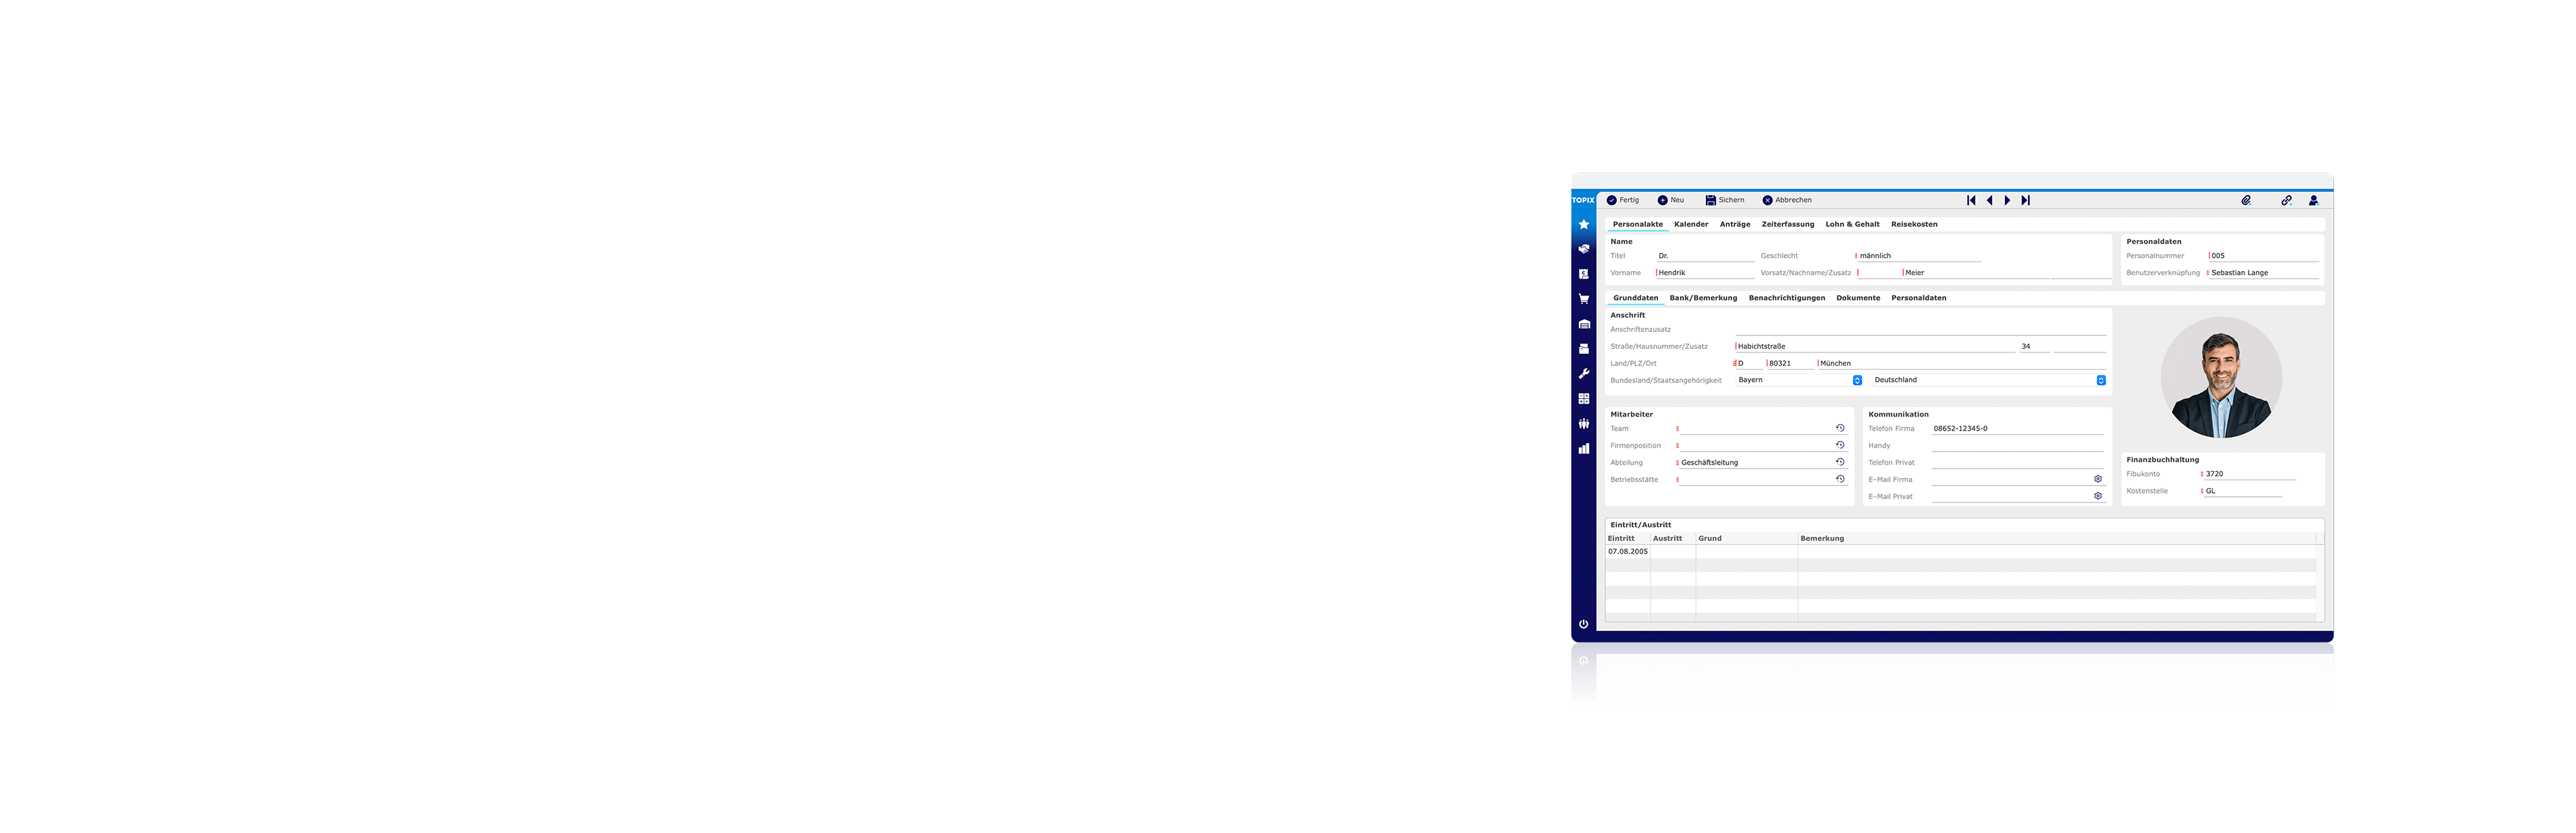Jump to the first record arrow
Image resolution: width=2576 pixels, height=833 pixels.
pyautogui.click(x=1971, y=200)
